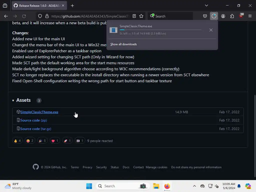Image resolution: width=256 pixels, height=192 pixels.
Task: Click the file icon beside Source code (tar.gz)
Action: pos(18,129)
